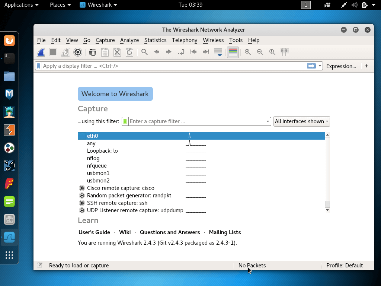Open the capture filter history dropdown arrow
381x286 pixels.
pyautogui.click(x=268, y=121)
